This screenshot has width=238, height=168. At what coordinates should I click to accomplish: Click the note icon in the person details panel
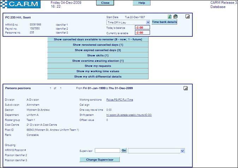pos(188,17)
